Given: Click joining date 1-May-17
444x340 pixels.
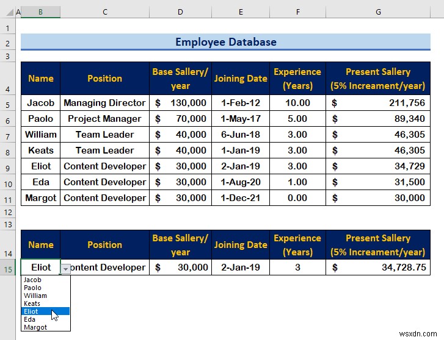Looking at the screenshot, I should coord(241,118).
